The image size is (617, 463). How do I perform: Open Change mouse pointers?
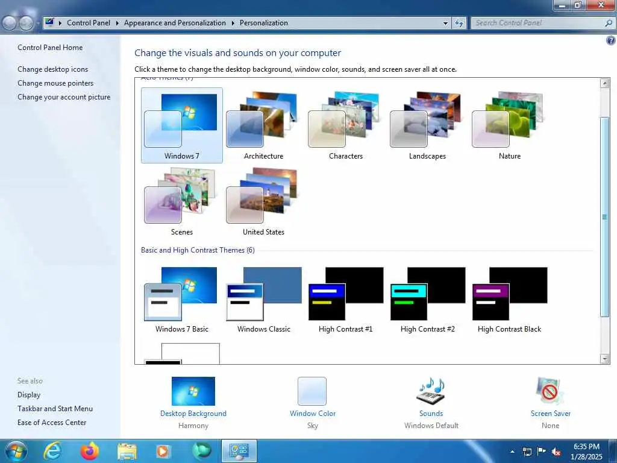coord(55,83)
